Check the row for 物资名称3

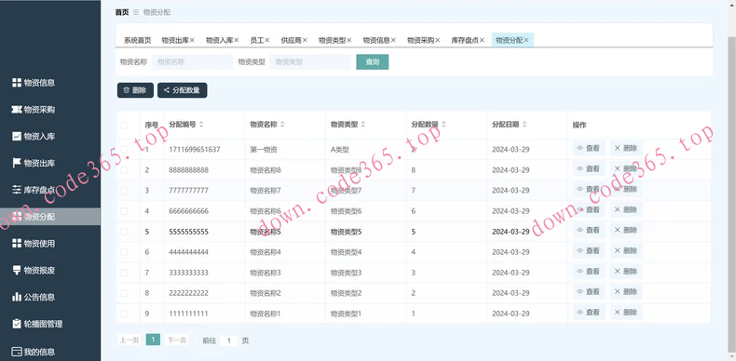coord(124,273)
